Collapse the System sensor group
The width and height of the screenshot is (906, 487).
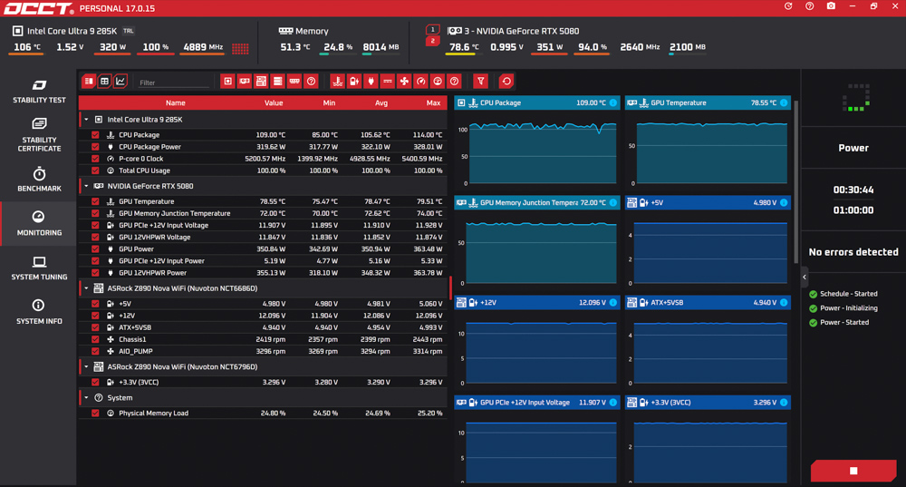[87, 398]
